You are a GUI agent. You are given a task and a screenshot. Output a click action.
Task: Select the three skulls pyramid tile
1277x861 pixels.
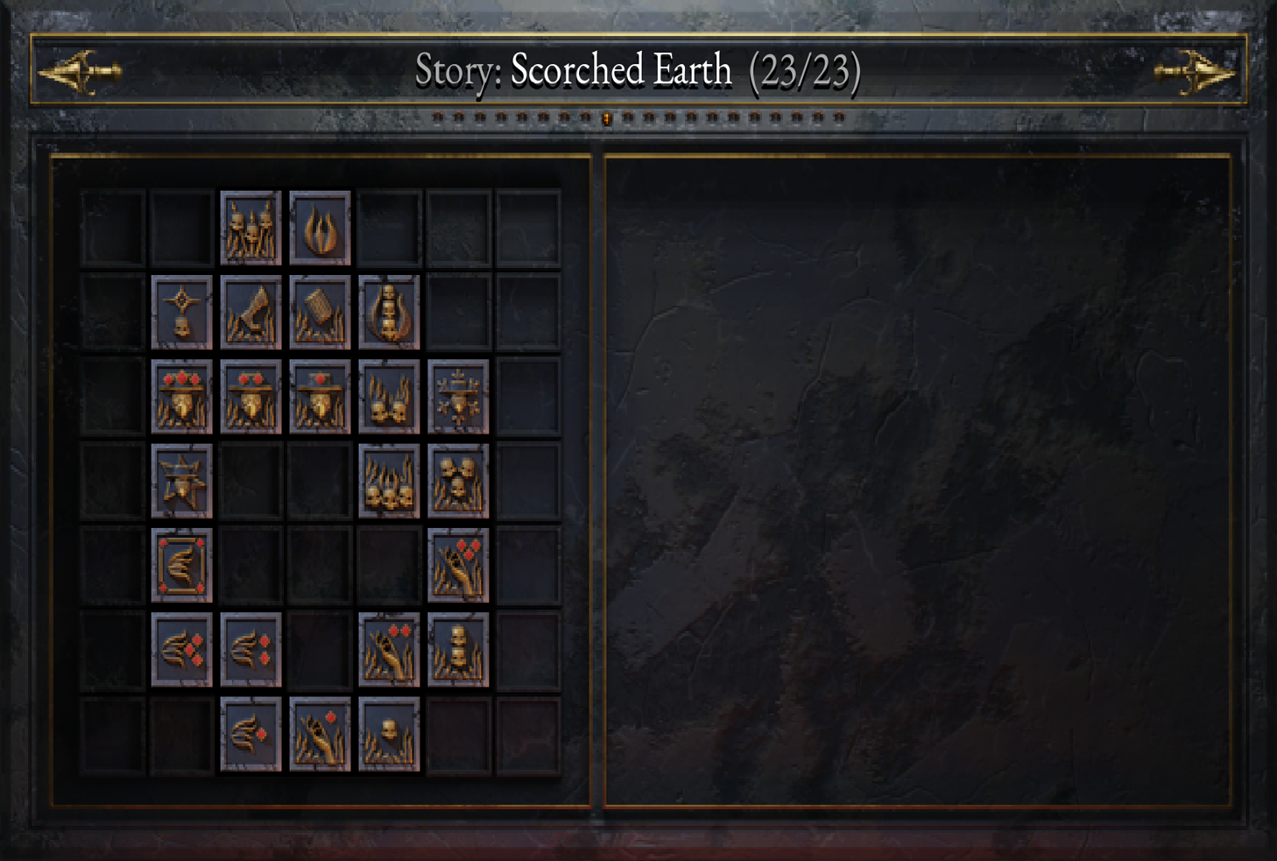458,481
